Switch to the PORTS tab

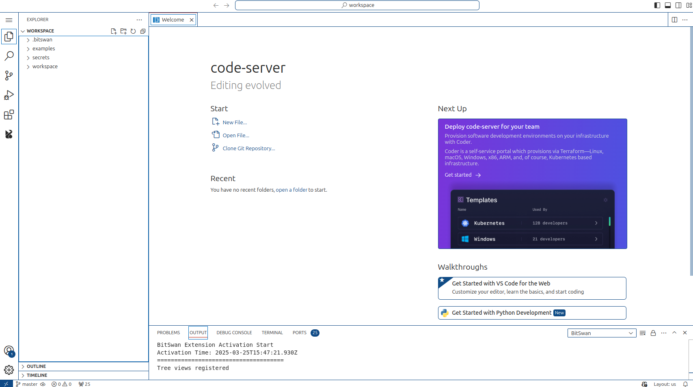pos(300,333)
